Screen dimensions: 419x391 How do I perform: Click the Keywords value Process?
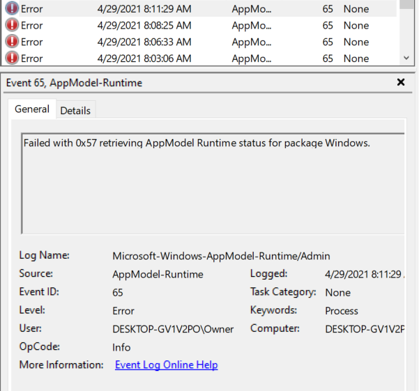342,311
